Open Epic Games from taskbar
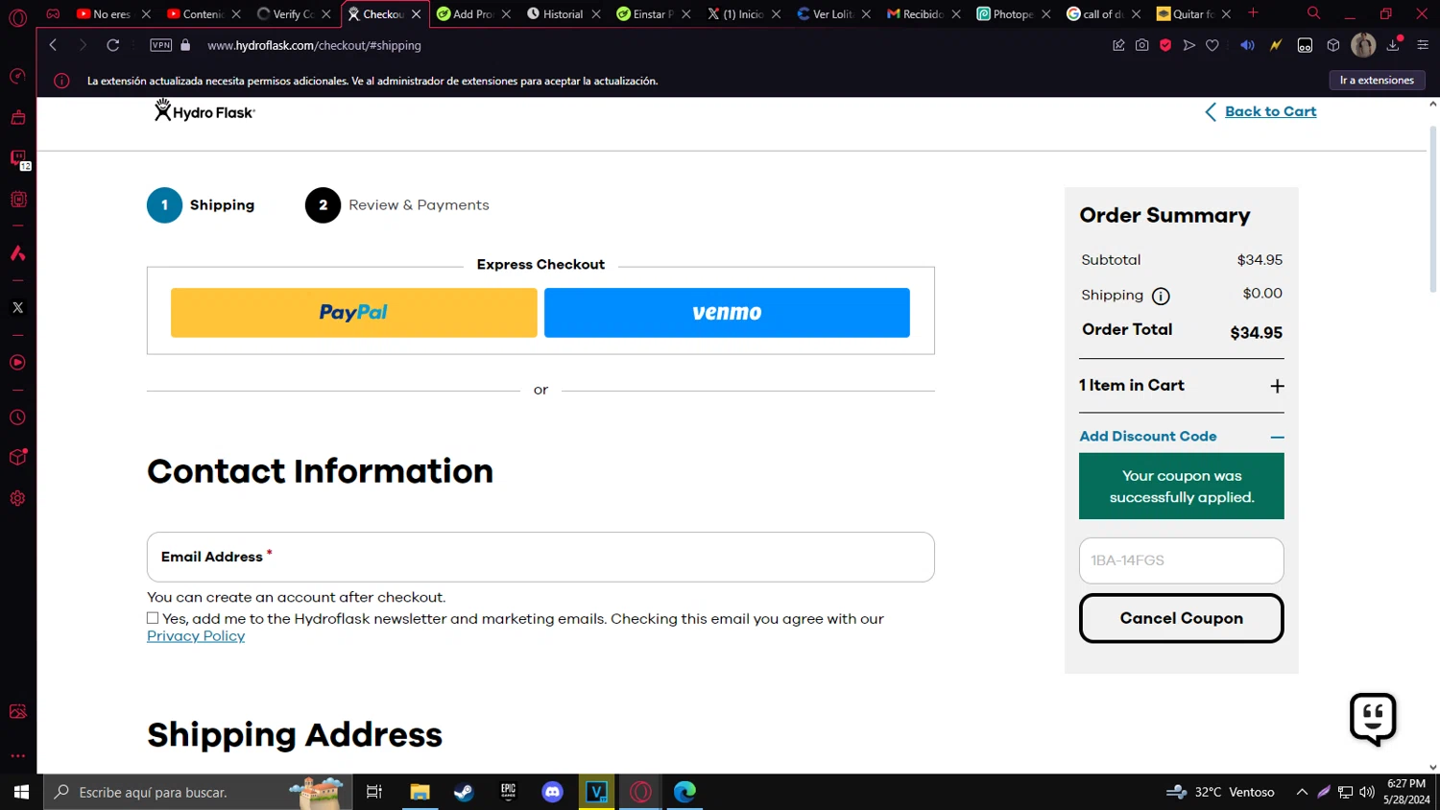 point(508,793)
